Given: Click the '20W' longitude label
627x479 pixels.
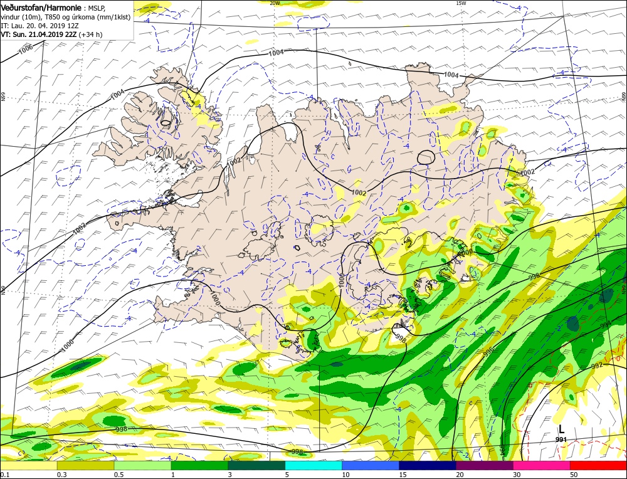Looking at the screenshot, I should tap(275, 3).
